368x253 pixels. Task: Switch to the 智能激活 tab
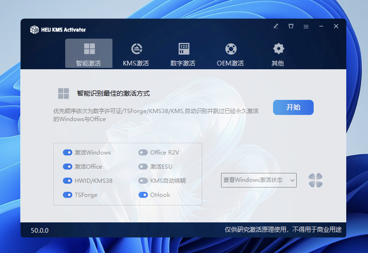89,53
